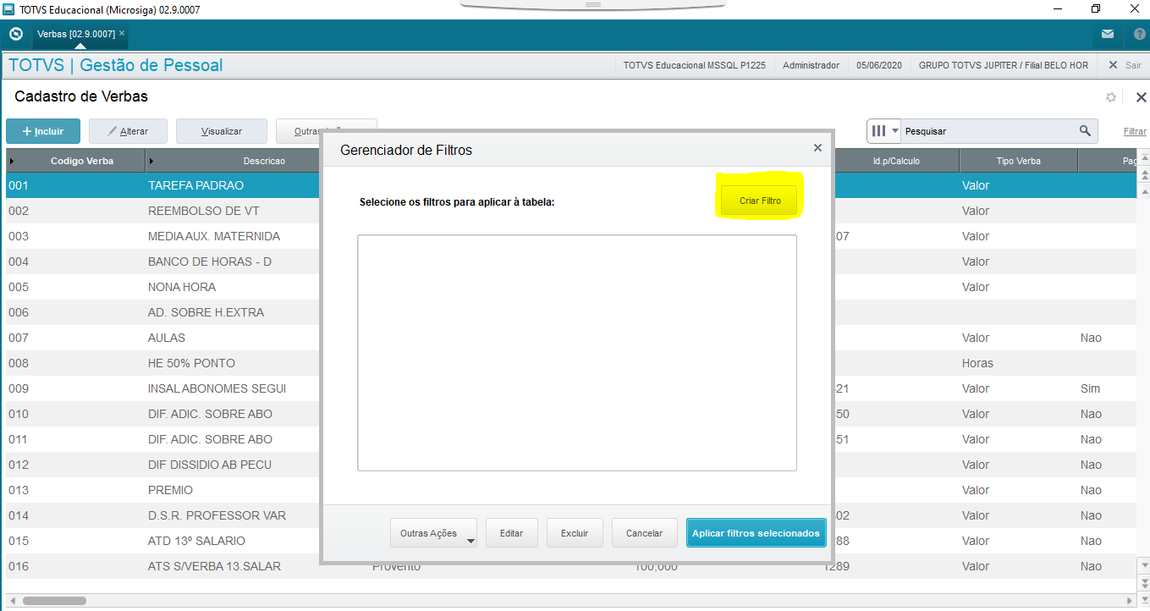Click Aplicar filtros selecionados
1150x611 pixels.
pyautogui.click(x=756, y=533)
